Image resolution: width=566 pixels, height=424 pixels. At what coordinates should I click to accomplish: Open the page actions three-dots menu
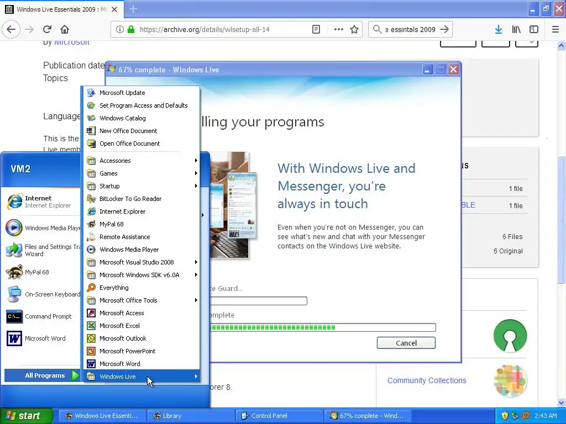point(338,30)
